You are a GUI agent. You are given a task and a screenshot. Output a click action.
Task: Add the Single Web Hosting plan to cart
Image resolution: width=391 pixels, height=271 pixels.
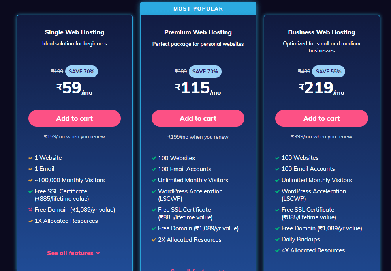click(x=74, y=118)
